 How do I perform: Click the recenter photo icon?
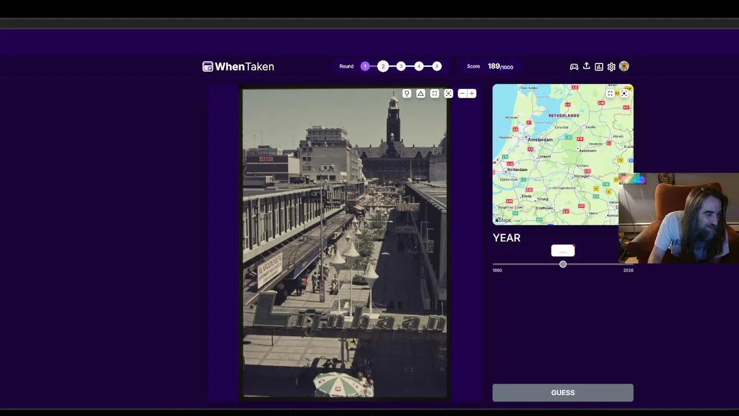tap(449, 94)
